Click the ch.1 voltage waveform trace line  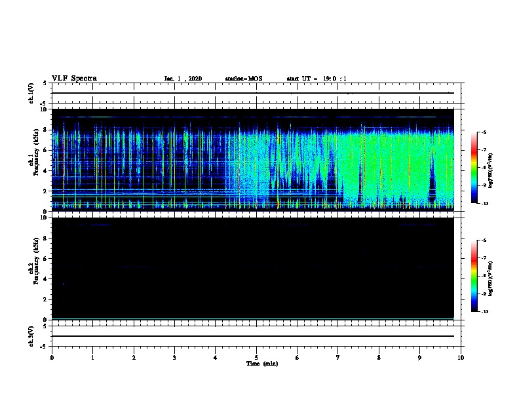coord(253,93)
